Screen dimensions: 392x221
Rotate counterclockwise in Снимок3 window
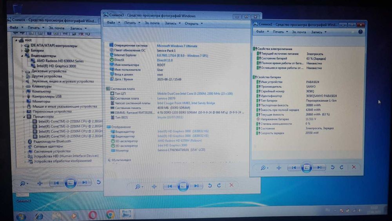(x=210, y=185)
